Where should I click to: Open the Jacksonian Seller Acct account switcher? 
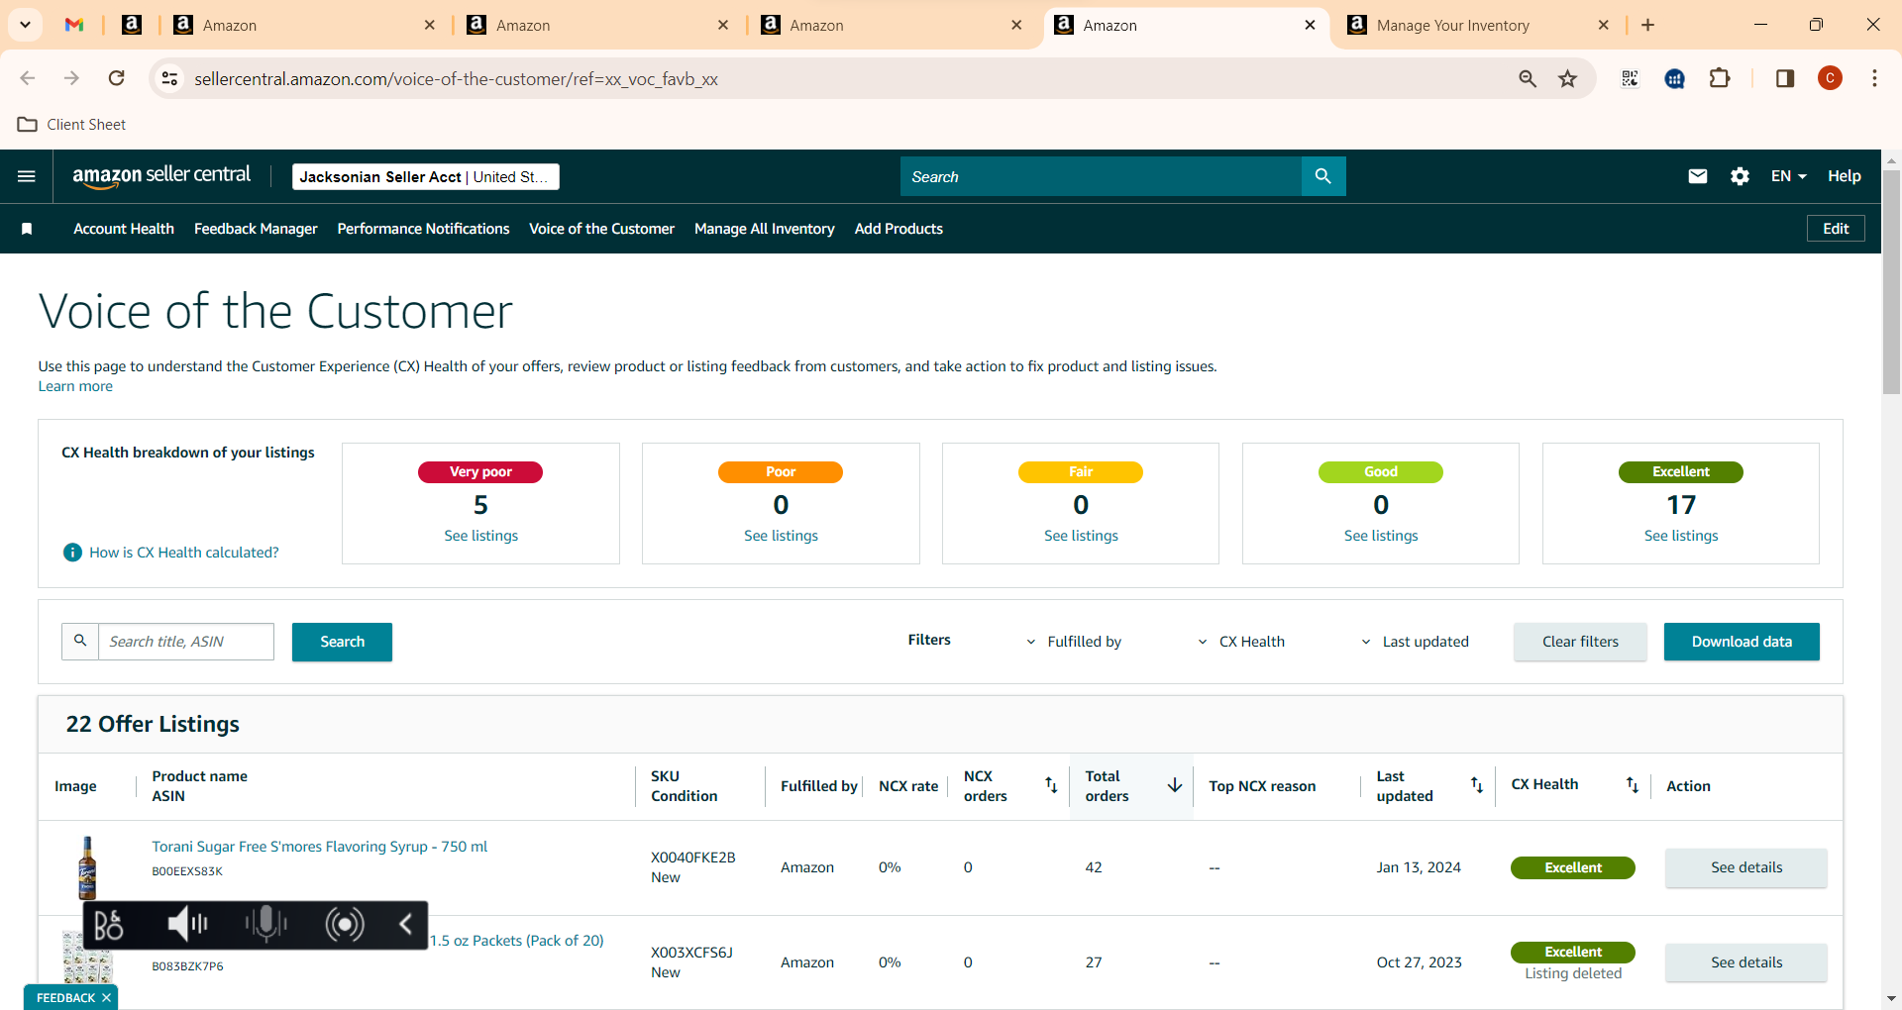(426, 176)
